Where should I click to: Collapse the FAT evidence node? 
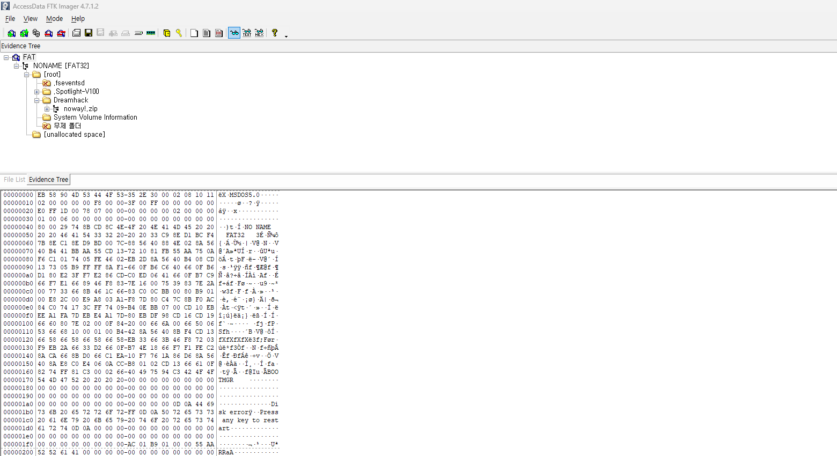(6, 57)
